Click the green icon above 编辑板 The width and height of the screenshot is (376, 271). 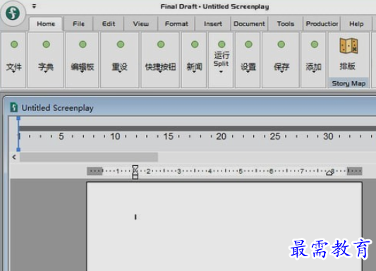tap(83, 44)
